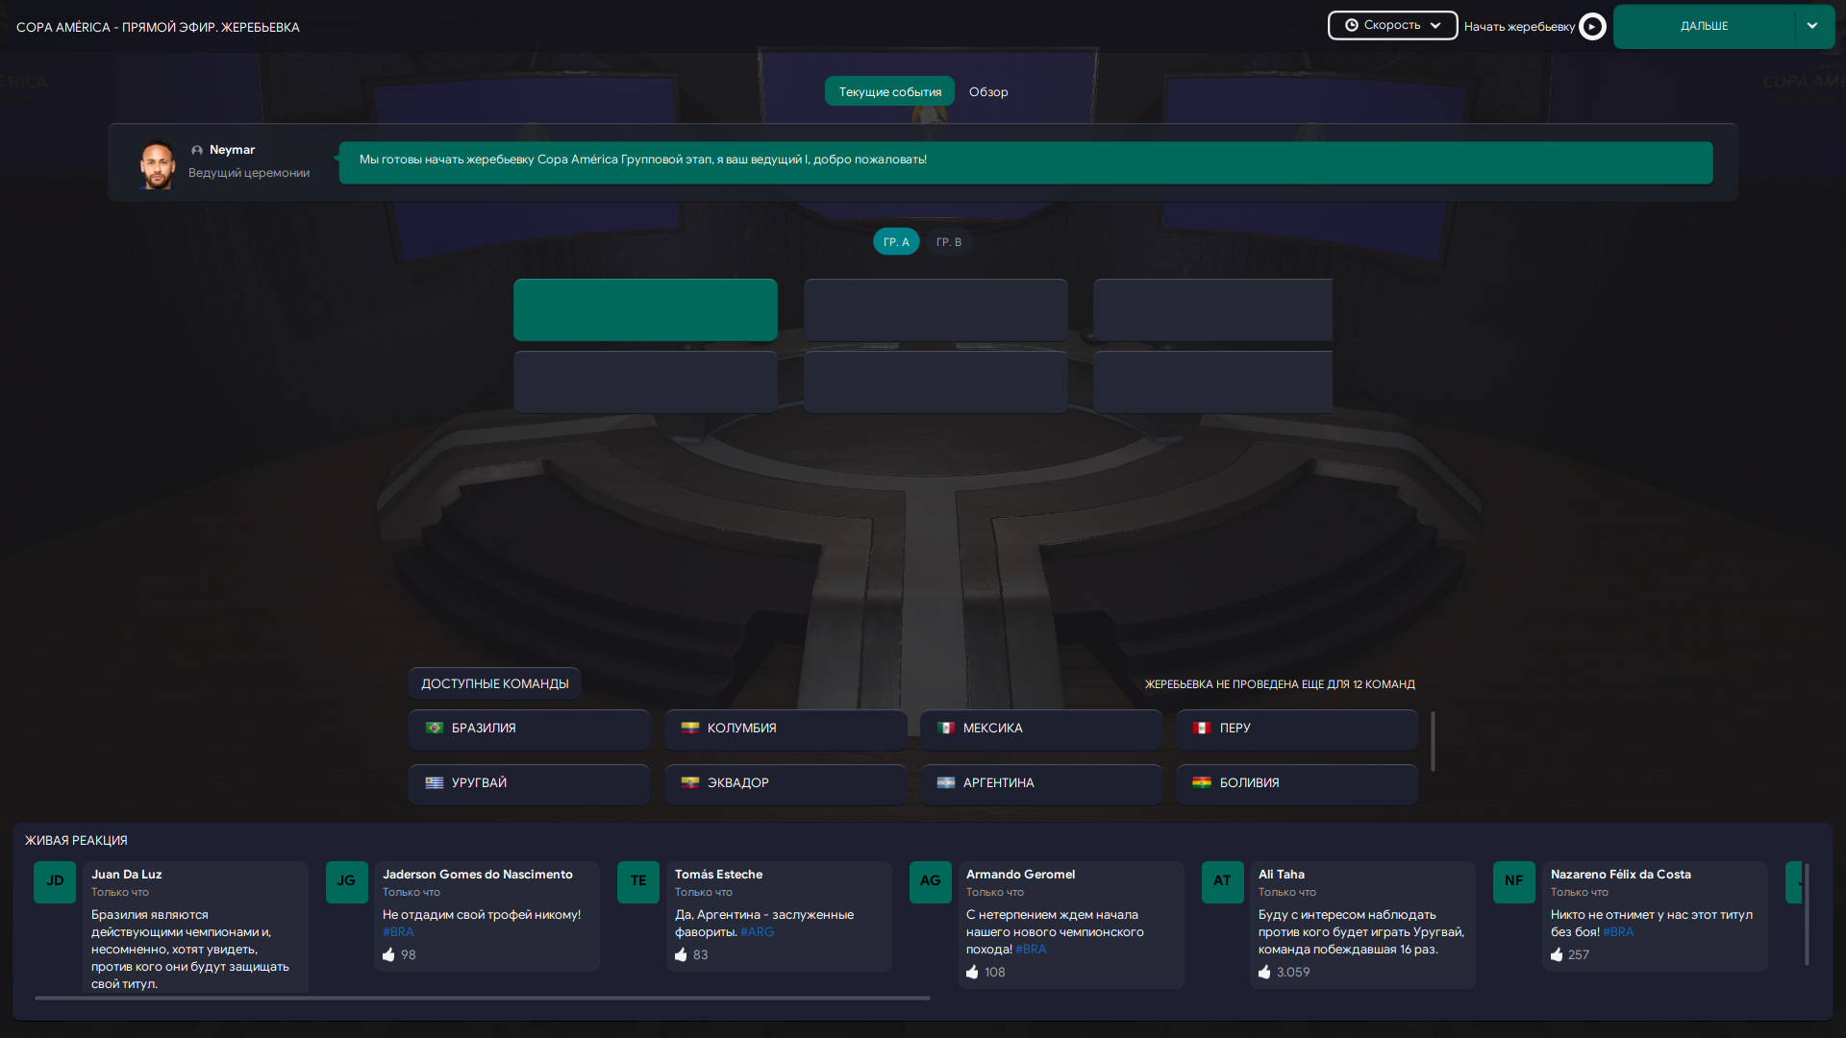The height and width of the screenshot is (1038, 1846).
Task: Click the Перу flag icon
Action: pyautogui.click(x=1202, y=729)
